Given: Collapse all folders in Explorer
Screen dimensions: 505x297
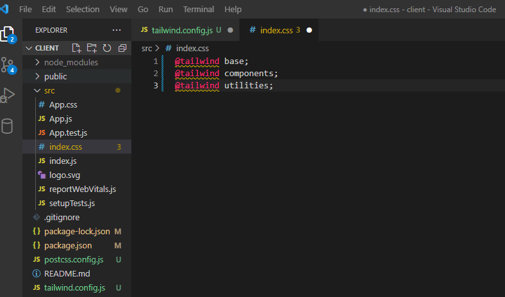Looking at the screenshot, I should [x=122, y=48].
